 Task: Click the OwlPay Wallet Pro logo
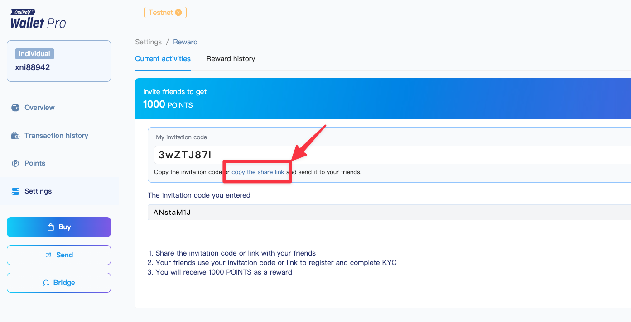pos(38,19)
